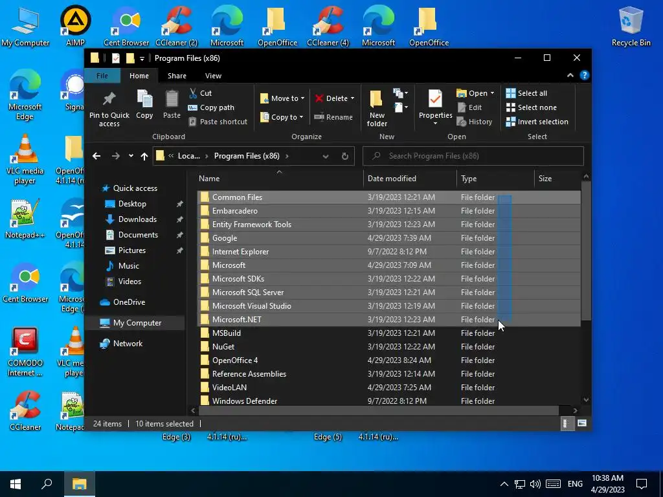663x497 pixels.
Task: Click File Explorer on the taskbar
Action: [x=79, y=484]
